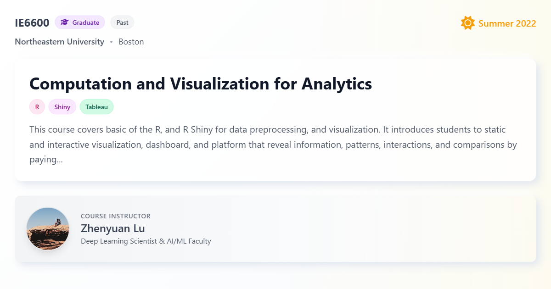Toggle the Graduate level badge
Viewport: 551px width, 289px height.
(x=80, y=22)
